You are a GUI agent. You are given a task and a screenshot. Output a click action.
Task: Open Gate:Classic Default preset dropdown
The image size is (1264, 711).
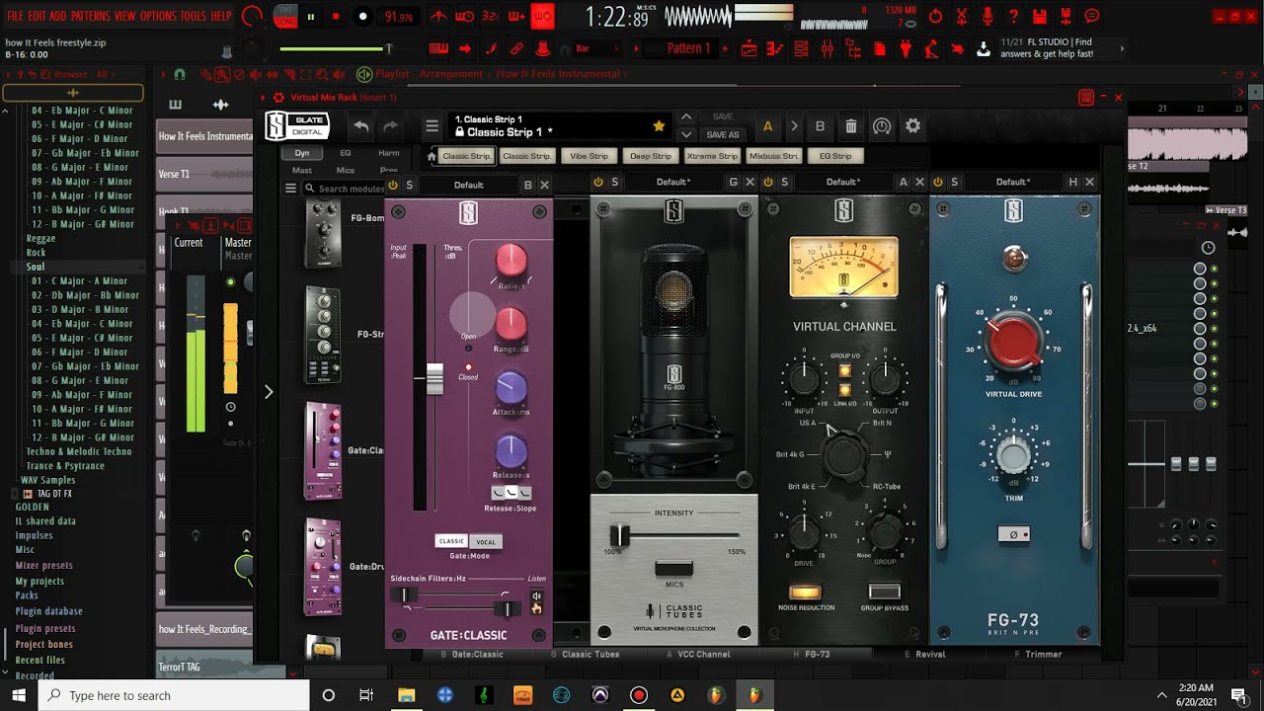pyautogui.click(x=469, y=185)
